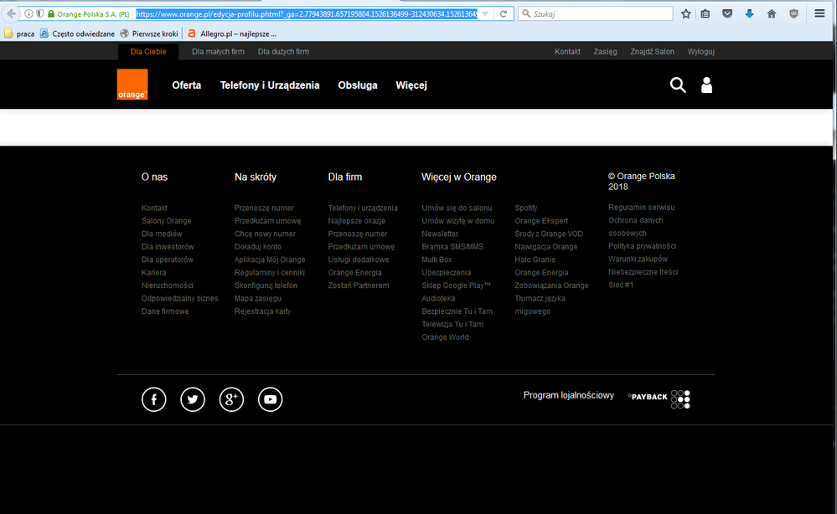Expand the address bar history dropdown
Screen dimensions: 837x514
[486, 14]
